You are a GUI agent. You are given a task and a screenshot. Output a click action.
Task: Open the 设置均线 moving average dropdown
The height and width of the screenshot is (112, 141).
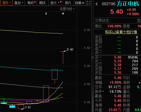67,9
